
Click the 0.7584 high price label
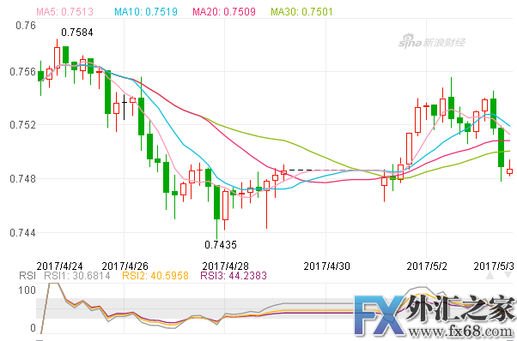click(x=77, y=33)
